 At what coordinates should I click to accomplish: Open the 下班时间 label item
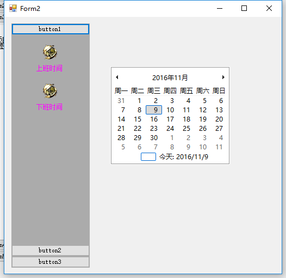point(49,107)
